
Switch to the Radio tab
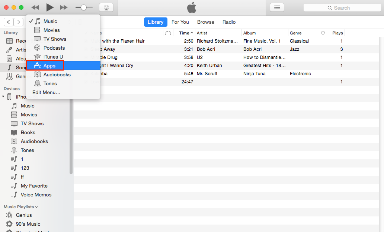pyautogui.click(x=229, y=22)
